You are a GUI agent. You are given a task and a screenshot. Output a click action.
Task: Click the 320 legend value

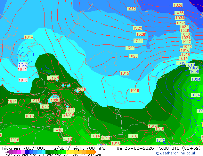click(x=98, y=155)
